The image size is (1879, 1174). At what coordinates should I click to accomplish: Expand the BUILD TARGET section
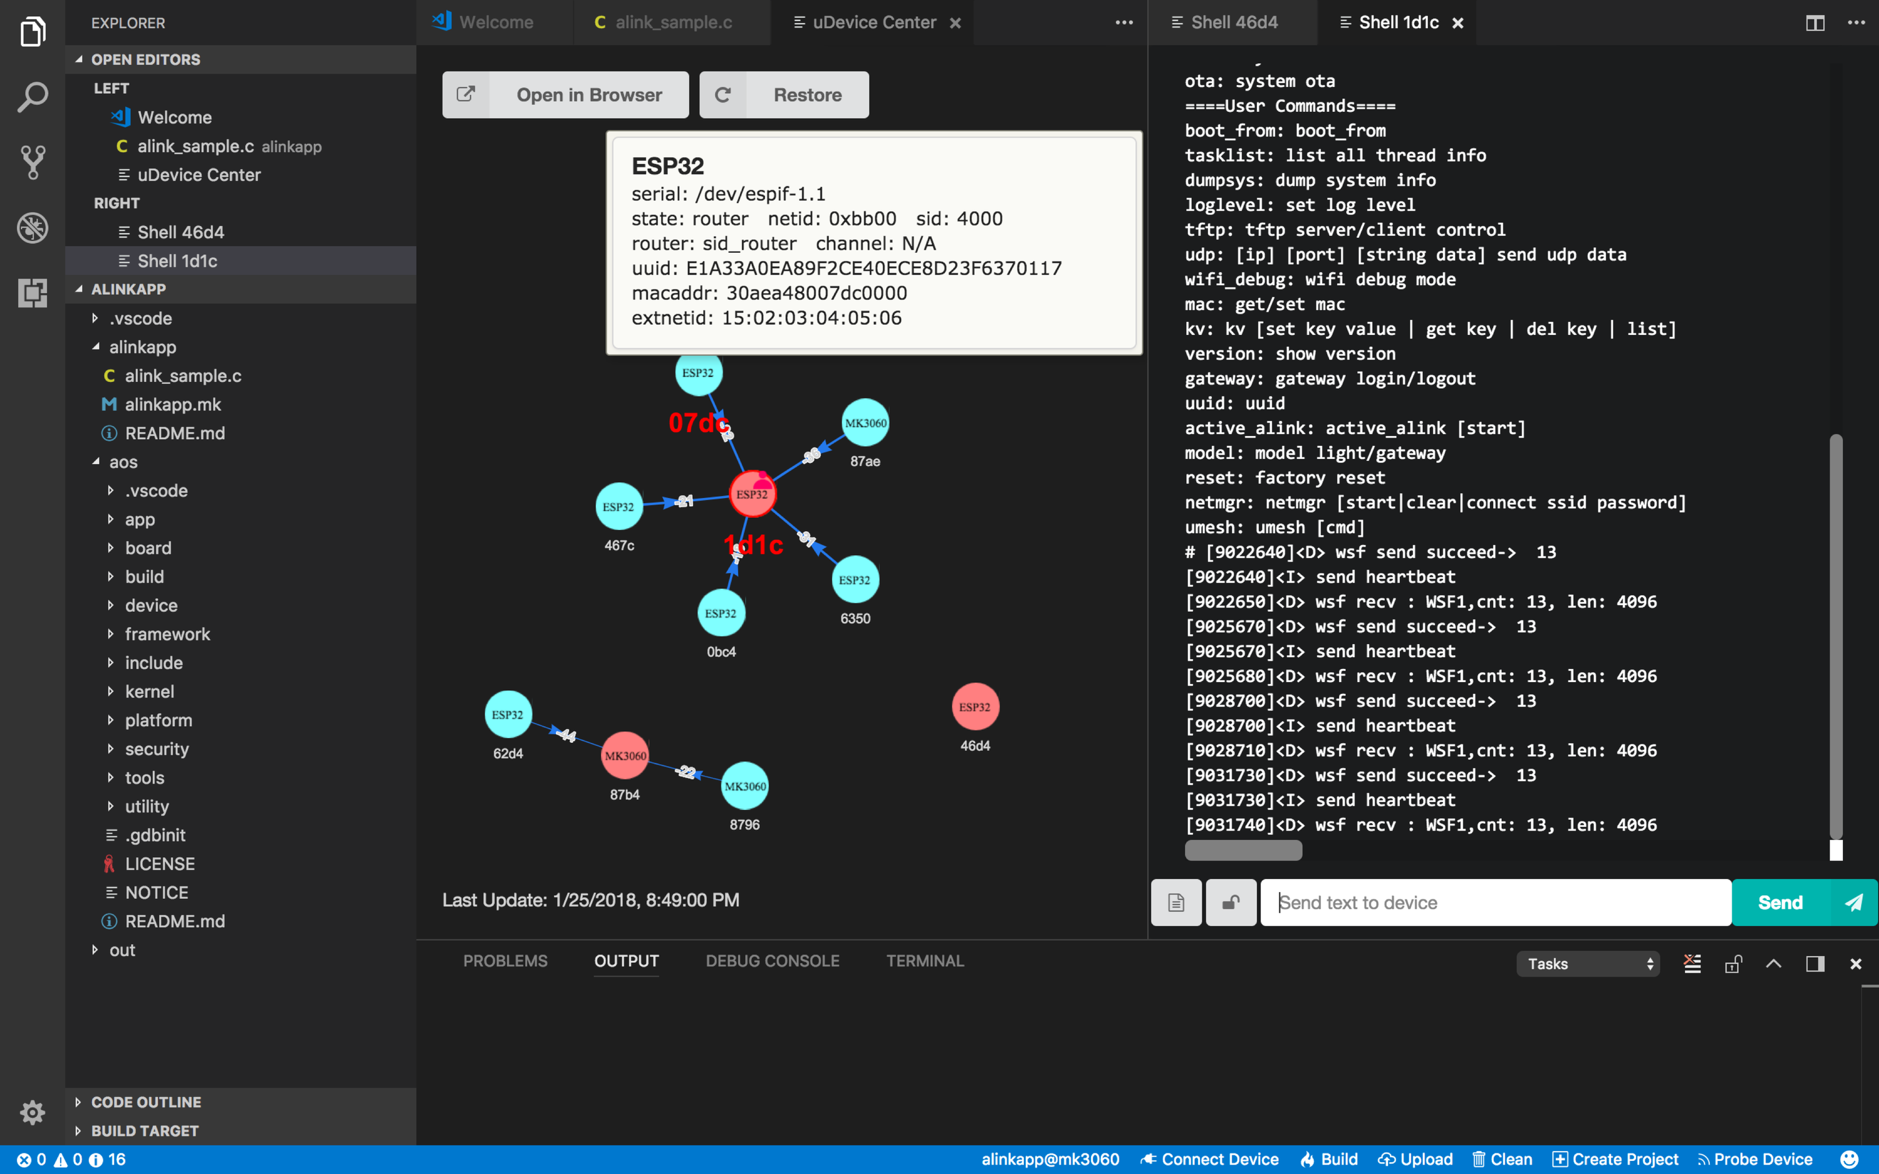pyautogui.click(x=144, y=1131)
